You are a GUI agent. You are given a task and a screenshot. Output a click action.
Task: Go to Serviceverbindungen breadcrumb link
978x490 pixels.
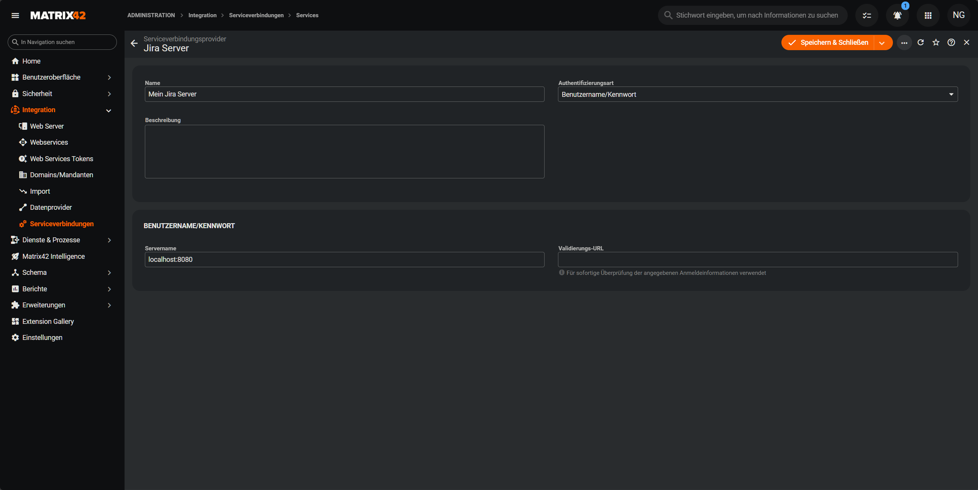256,15
